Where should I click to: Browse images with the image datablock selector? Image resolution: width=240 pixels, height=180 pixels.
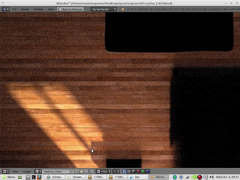tap(38, 171)
